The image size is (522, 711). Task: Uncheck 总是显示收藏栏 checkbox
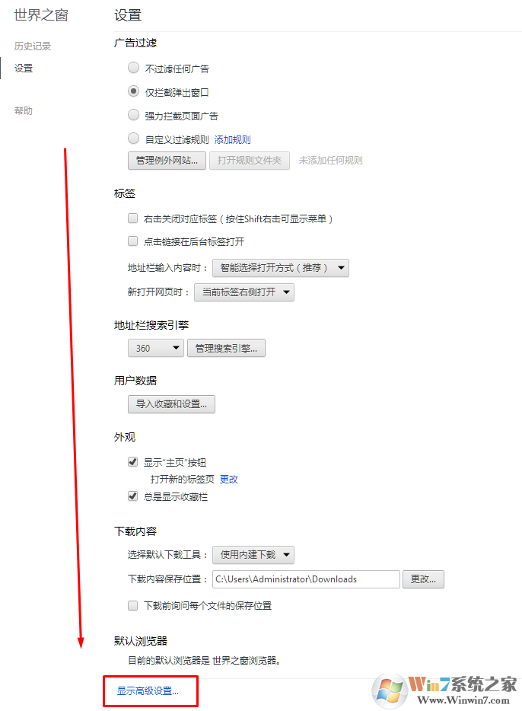coord(132,496)
